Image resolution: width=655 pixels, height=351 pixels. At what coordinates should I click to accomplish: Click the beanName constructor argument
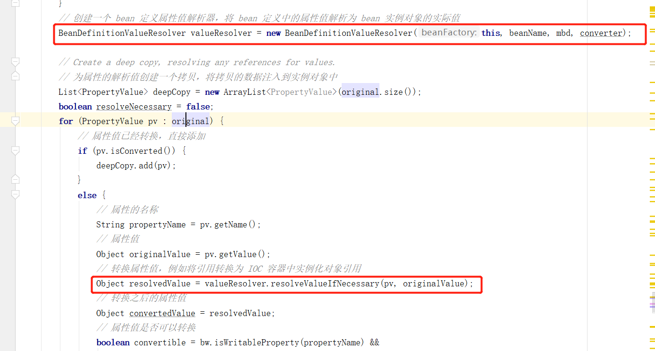[x=528, y=33]
